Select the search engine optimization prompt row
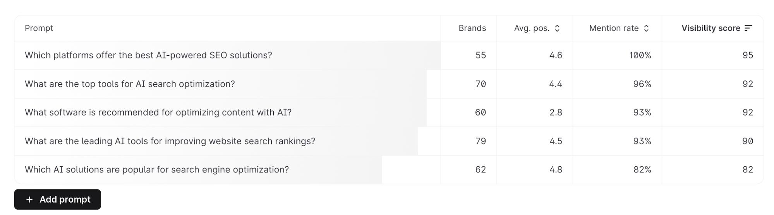The height and width of the screenshot is (215, 774). coord(157,170)
